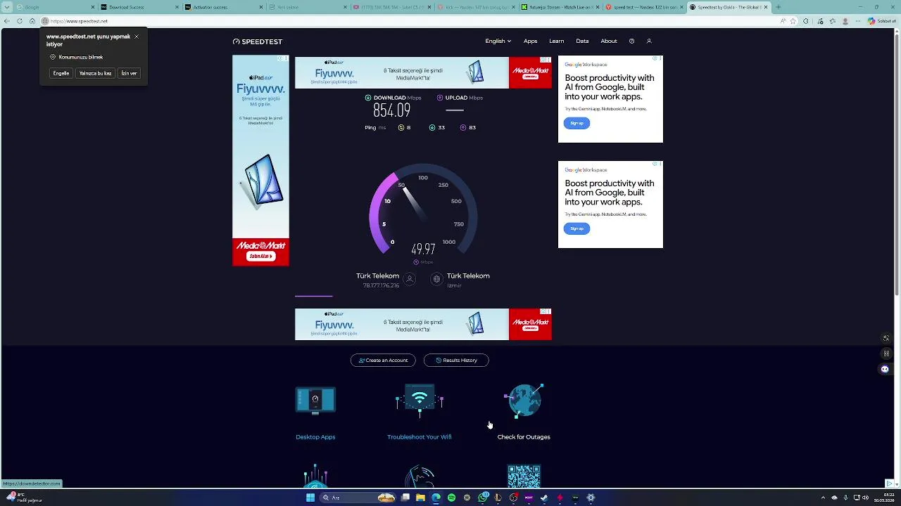This screenshot has height=506, width=901.
Task: Click Yalnızca bu kez button
Action: (95, 73)
